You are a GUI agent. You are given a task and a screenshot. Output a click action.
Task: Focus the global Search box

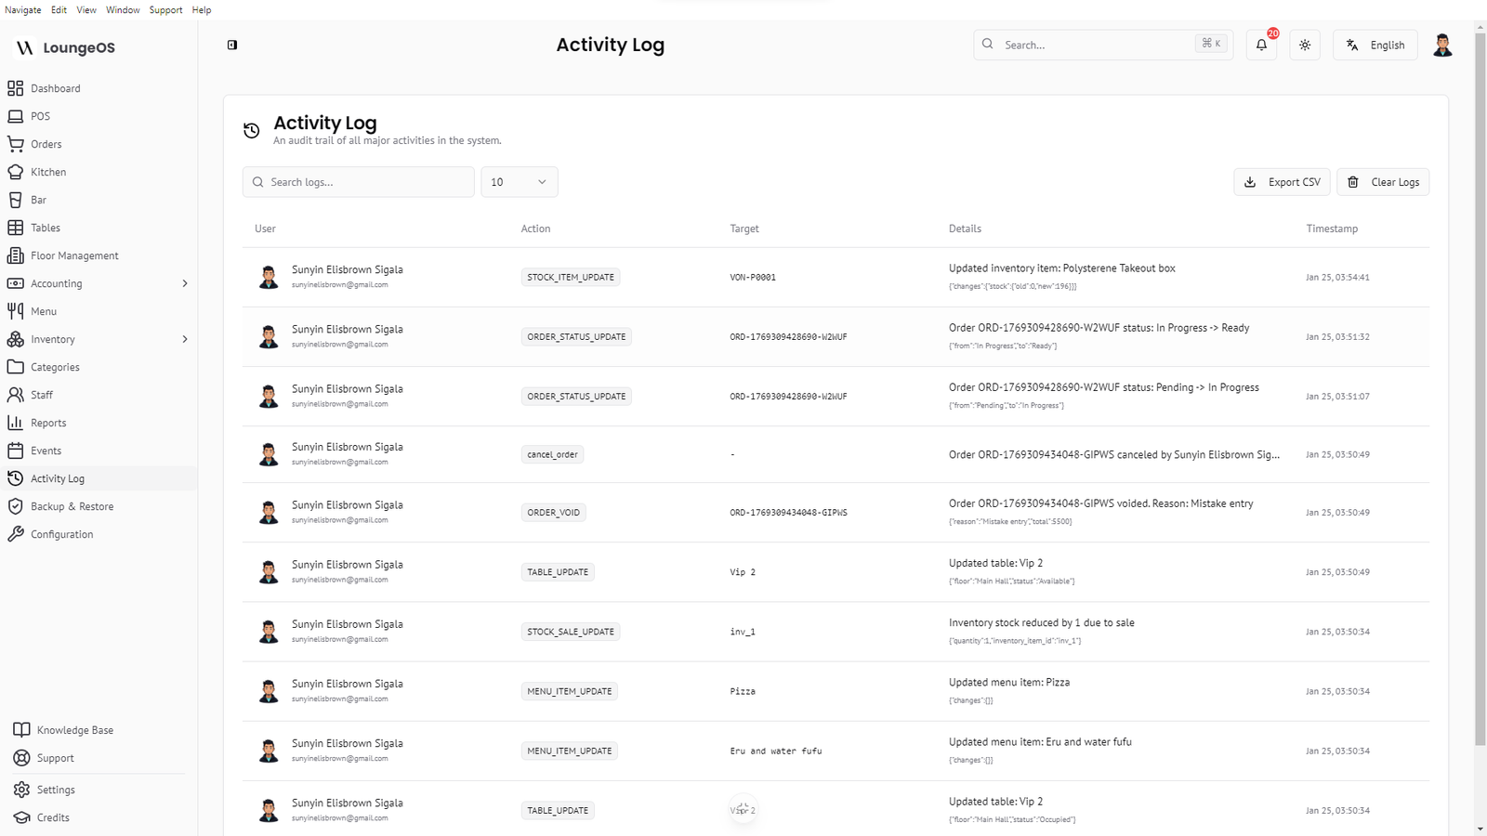pos(1103,45)
